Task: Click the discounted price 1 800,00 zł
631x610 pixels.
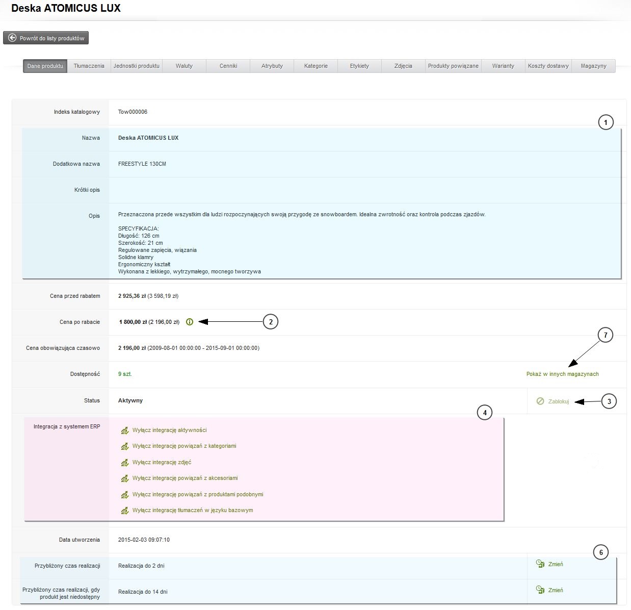Action: [133, 322]
